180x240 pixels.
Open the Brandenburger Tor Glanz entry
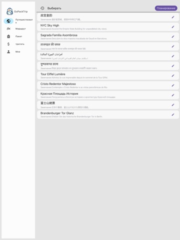(108, 114)
